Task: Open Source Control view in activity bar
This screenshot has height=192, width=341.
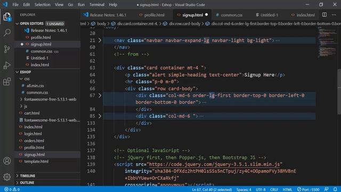Action: click(x=7, y=49)
